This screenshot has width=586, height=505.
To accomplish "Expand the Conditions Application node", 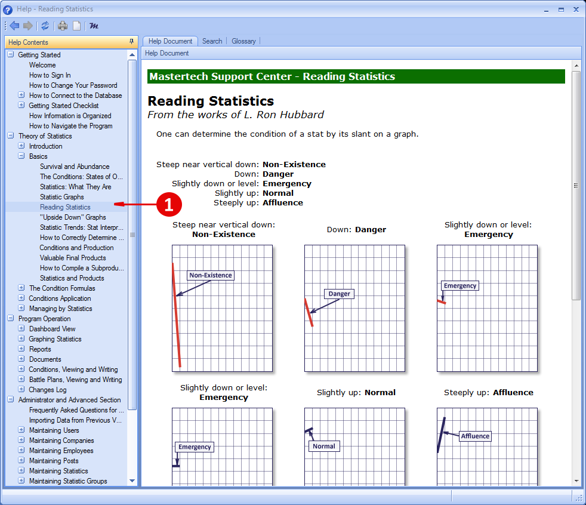I will click(21, 298).
